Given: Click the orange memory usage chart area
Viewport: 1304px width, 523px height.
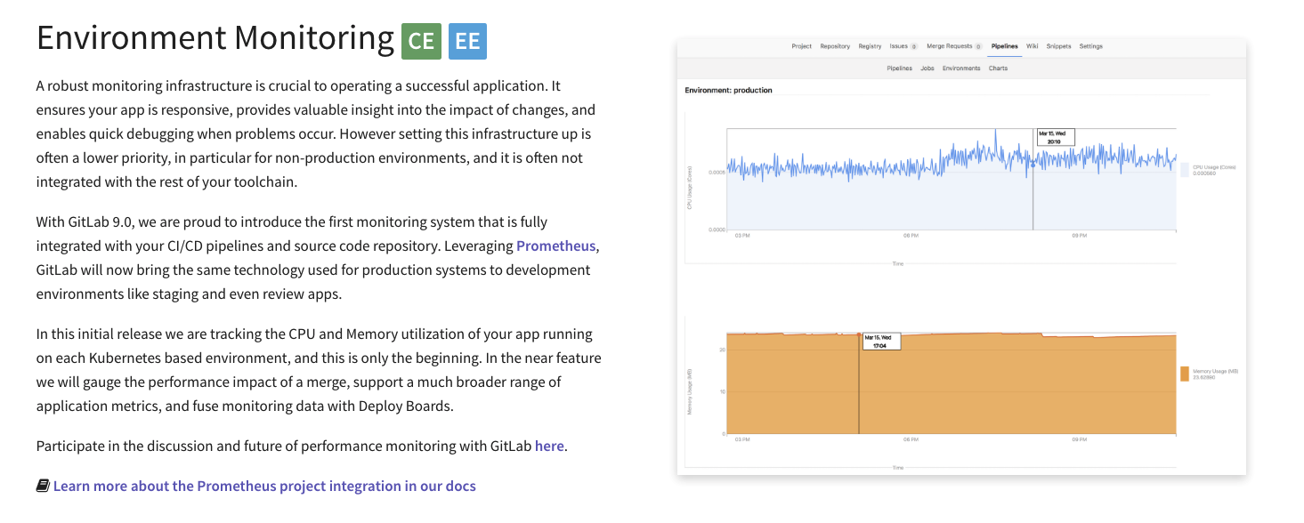Looking at the screenshot, I should click(x=951, y=384).
